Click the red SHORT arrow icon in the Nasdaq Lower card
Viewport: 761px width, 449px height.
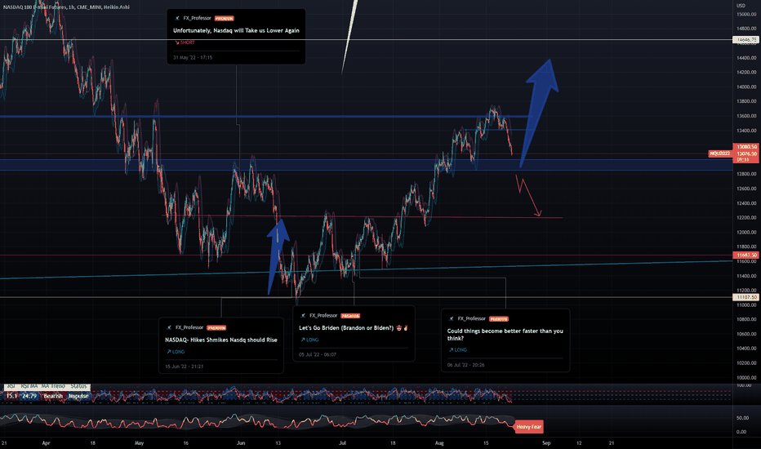coord(176,42)
